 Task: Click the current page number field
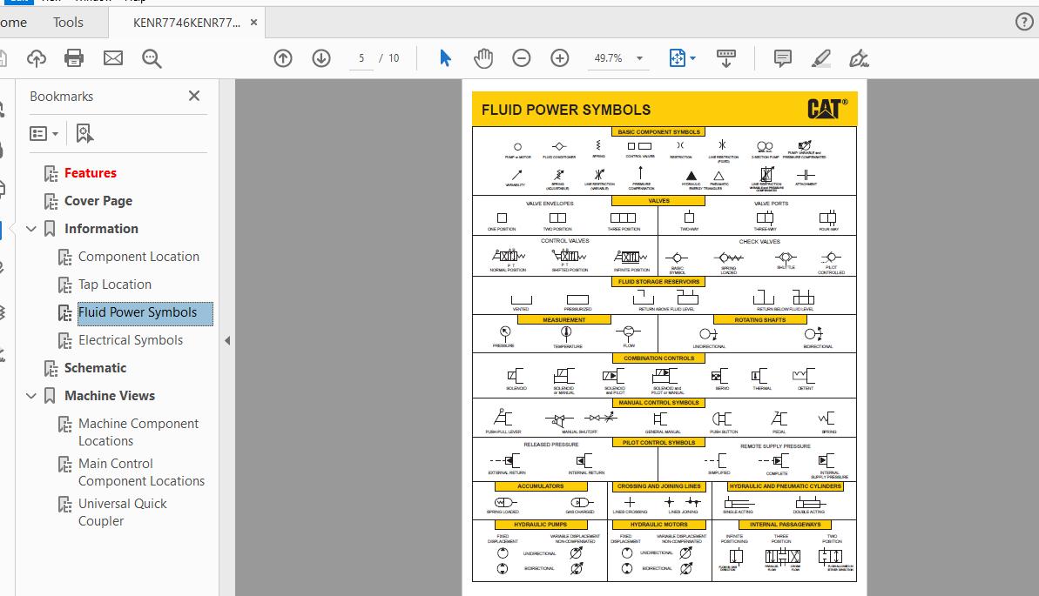[361, 58]
